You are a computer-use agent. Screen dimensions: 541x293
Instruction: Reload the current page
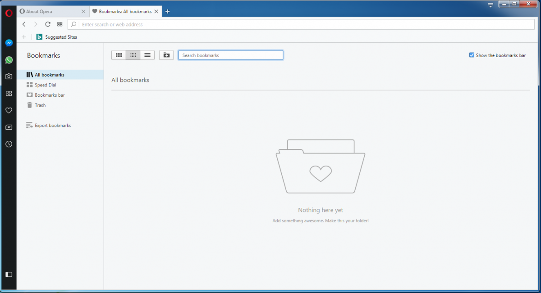[x=48, y=24]
